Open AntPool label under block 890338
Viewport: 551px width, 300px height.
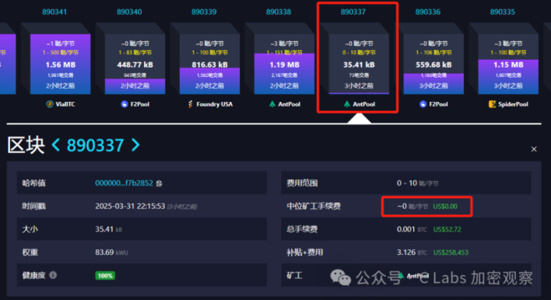(x=290, y=104)
